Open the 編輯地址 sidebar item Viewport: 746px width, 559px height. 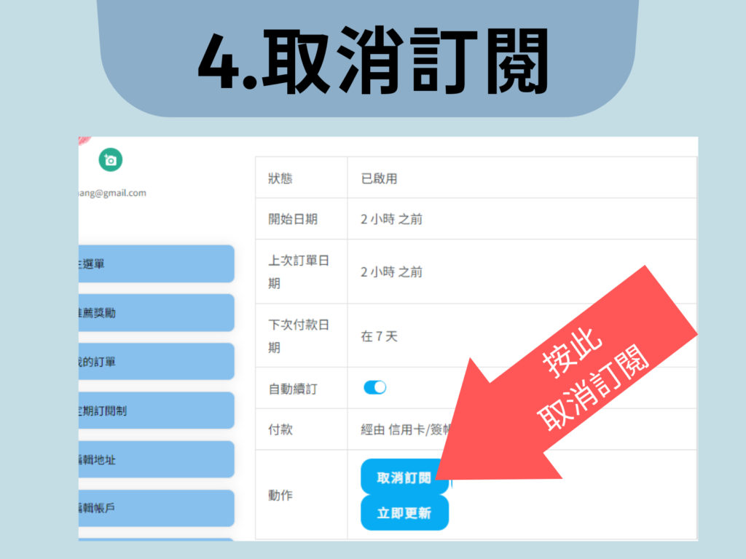click(156, 460)
